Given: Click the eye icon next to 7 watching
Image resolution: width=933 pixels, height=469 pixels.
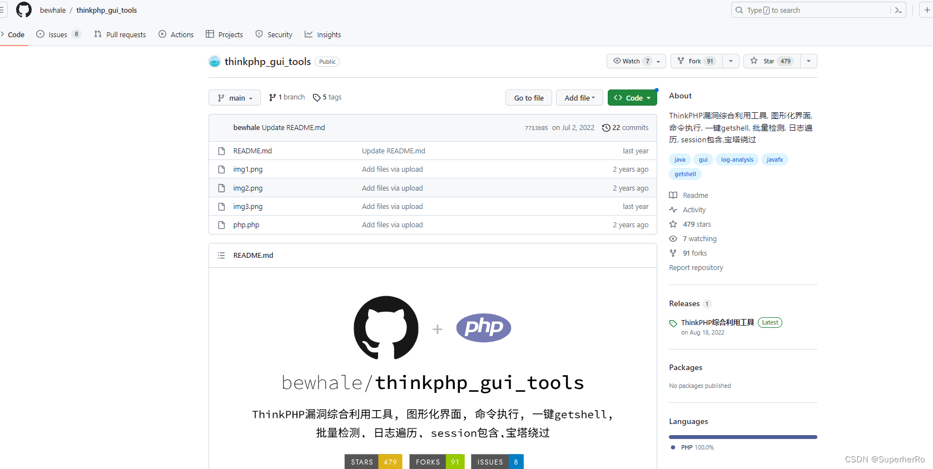Looking at the screenshot, I should (x=673, y=239).
